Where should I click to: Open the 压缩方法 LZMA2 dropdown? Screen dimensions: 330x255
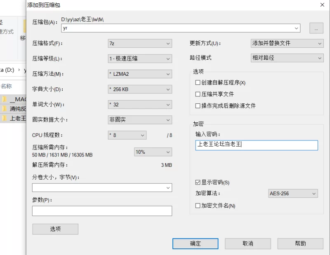[x=140, y=74]
